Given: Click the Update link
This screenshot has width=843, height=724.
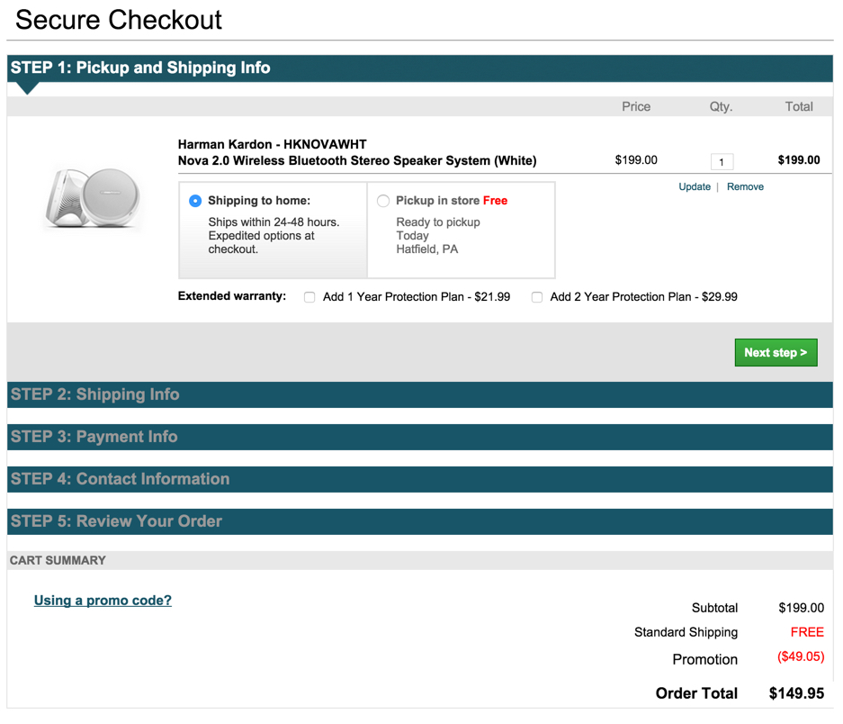Looking at the screenshot, I should 694,186.
